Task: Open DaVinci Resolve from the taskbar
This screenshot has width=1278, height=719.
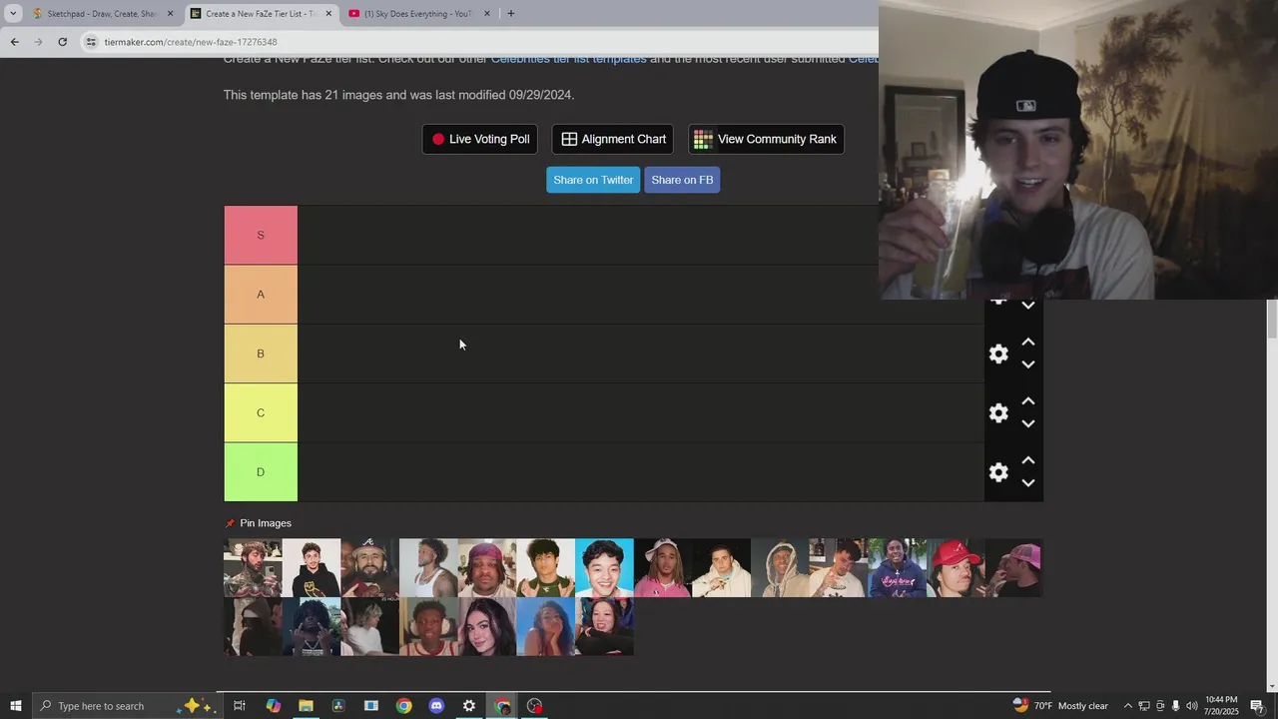Action: coord(338,706)
